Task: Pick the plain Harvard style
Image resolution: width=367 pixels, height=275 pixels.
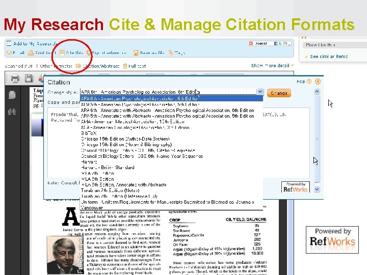Action: [171, 161]
